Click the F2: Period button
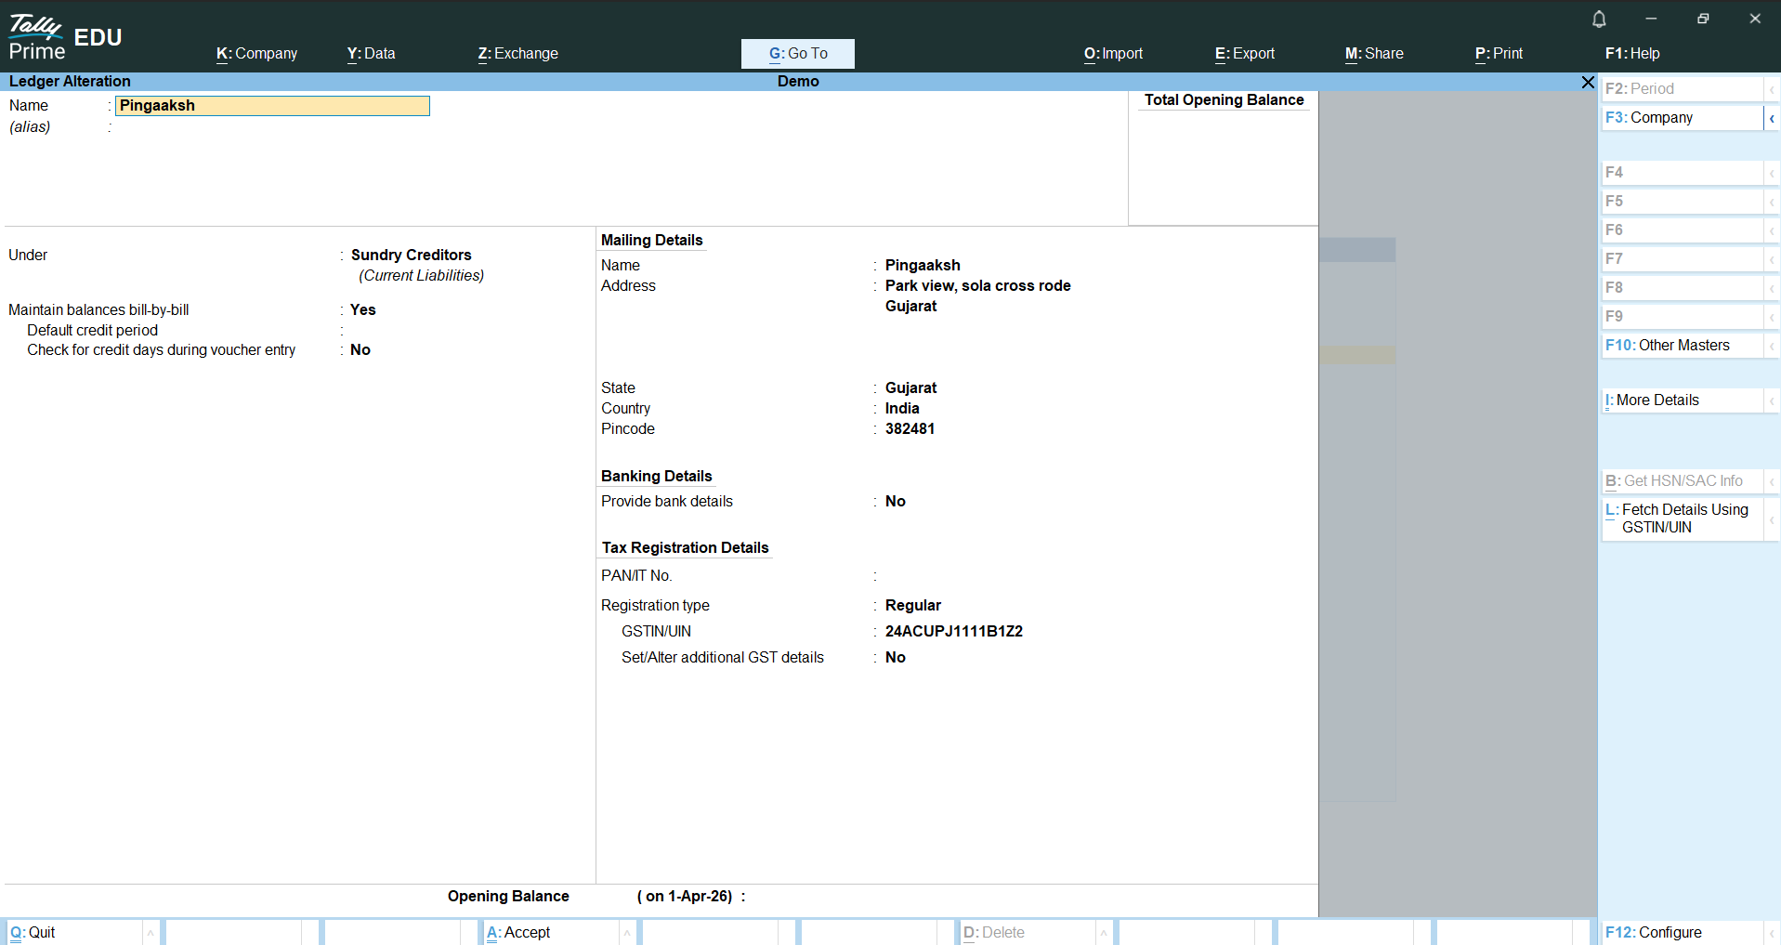Screen dimensions: 1781x945 (1682, 88)
